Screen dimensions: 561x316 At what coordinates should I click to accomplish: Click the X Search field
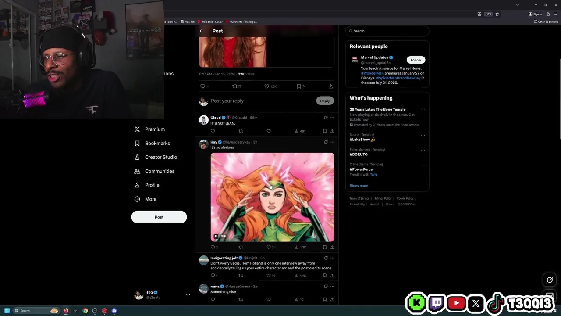(387, 31)
